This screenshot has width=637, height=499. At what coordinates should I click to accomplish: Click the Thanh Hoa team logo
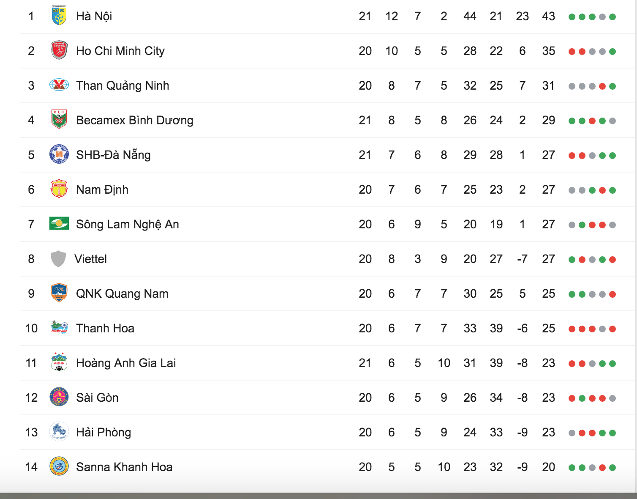[x=59, y=328]
